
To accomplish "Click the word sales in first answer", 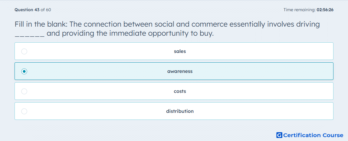I will pos(180,51).
